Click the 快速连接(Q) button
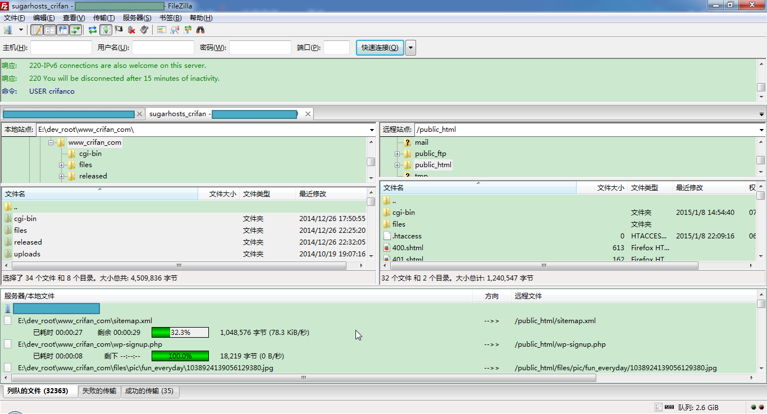 [x=380, y=48]
